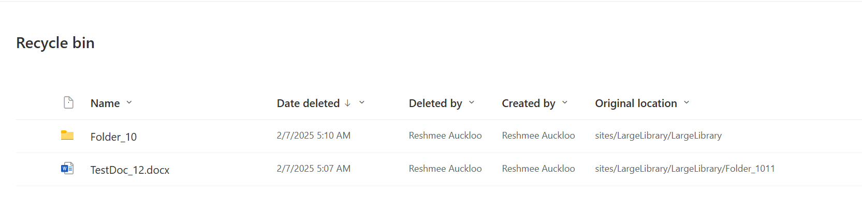Select the Folder_10 item name

(x=113, y=137)
